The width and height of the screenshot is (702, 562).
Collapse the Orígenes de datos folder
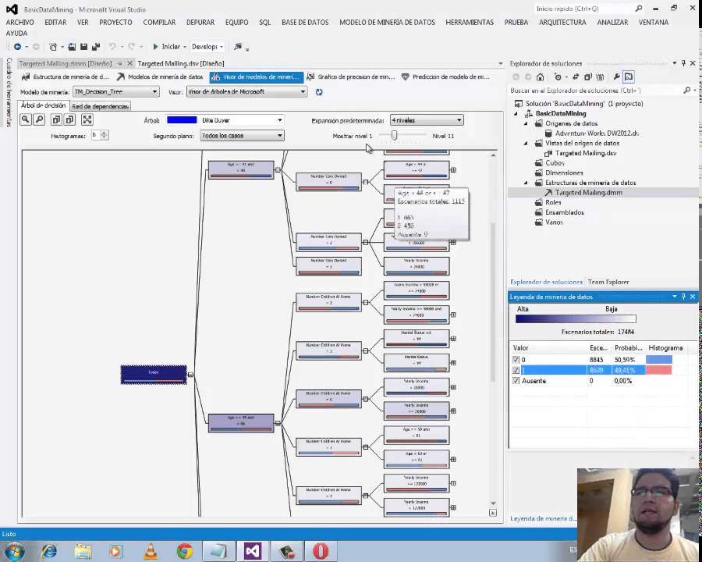point(526,123)
